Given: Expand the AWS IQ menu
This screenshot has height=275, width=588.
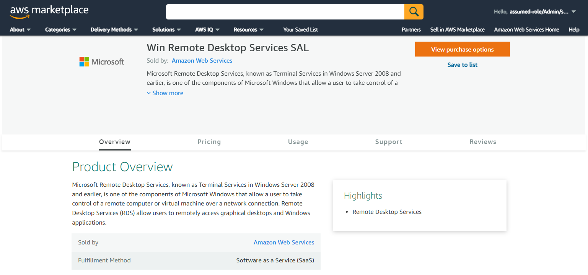Looking at the screenshot, I should tap(207, 30).
